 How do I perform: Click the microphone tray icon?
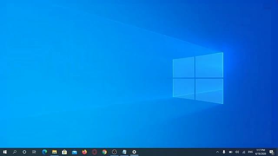coord(224,152)
